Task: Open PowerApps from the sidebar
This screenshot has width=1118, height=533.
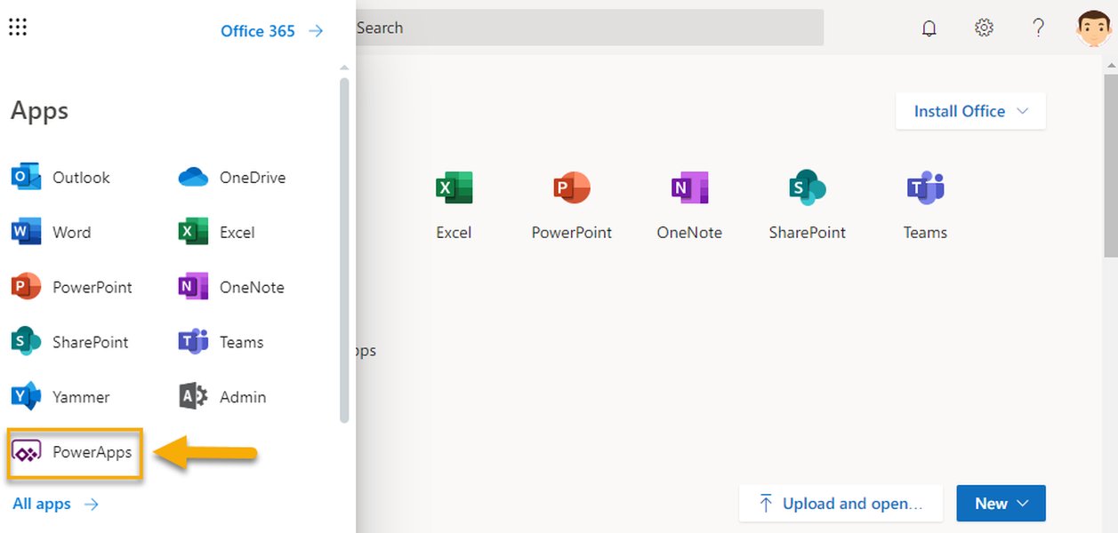Action: pos(74,452)
